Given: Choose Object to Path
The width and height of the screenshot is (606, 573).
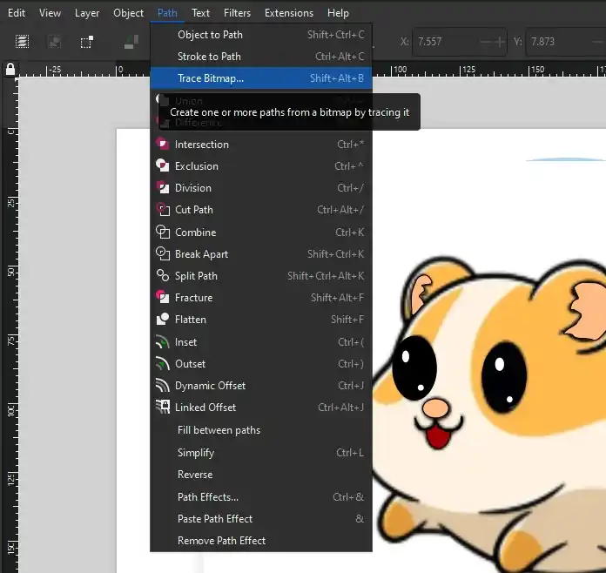Looking at the screenshot, I should 261,35.
